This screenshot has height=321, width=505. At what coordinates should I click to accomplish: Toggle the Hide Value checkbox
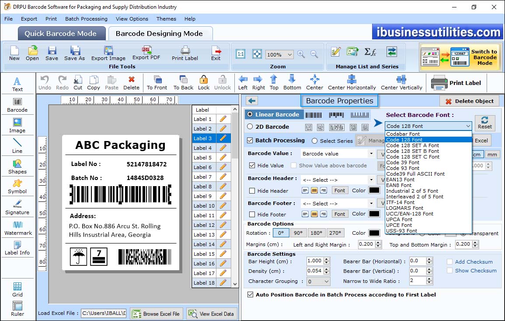click(252, 166)
